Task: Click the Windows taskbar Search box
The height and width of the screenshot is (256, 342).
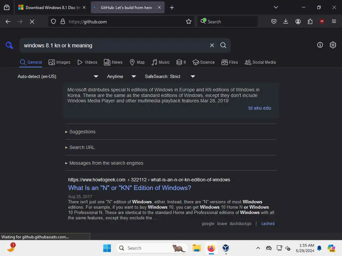Action: [x=152, y=248]
